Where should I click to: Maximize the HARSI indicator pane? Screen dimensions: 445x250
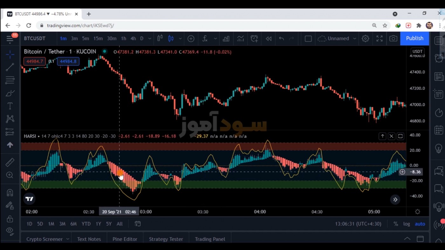click(400, 136)
